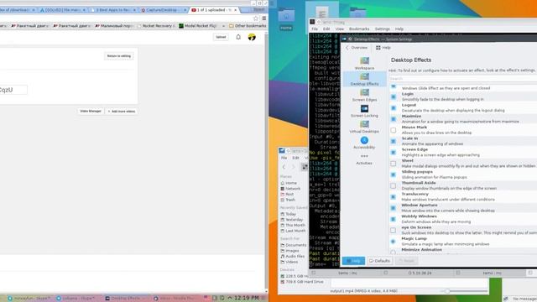Image resolution: width=537 pixels, height=302 pixels.
Task: Open the Virtual Desktops settings
Action: (364, 127)
